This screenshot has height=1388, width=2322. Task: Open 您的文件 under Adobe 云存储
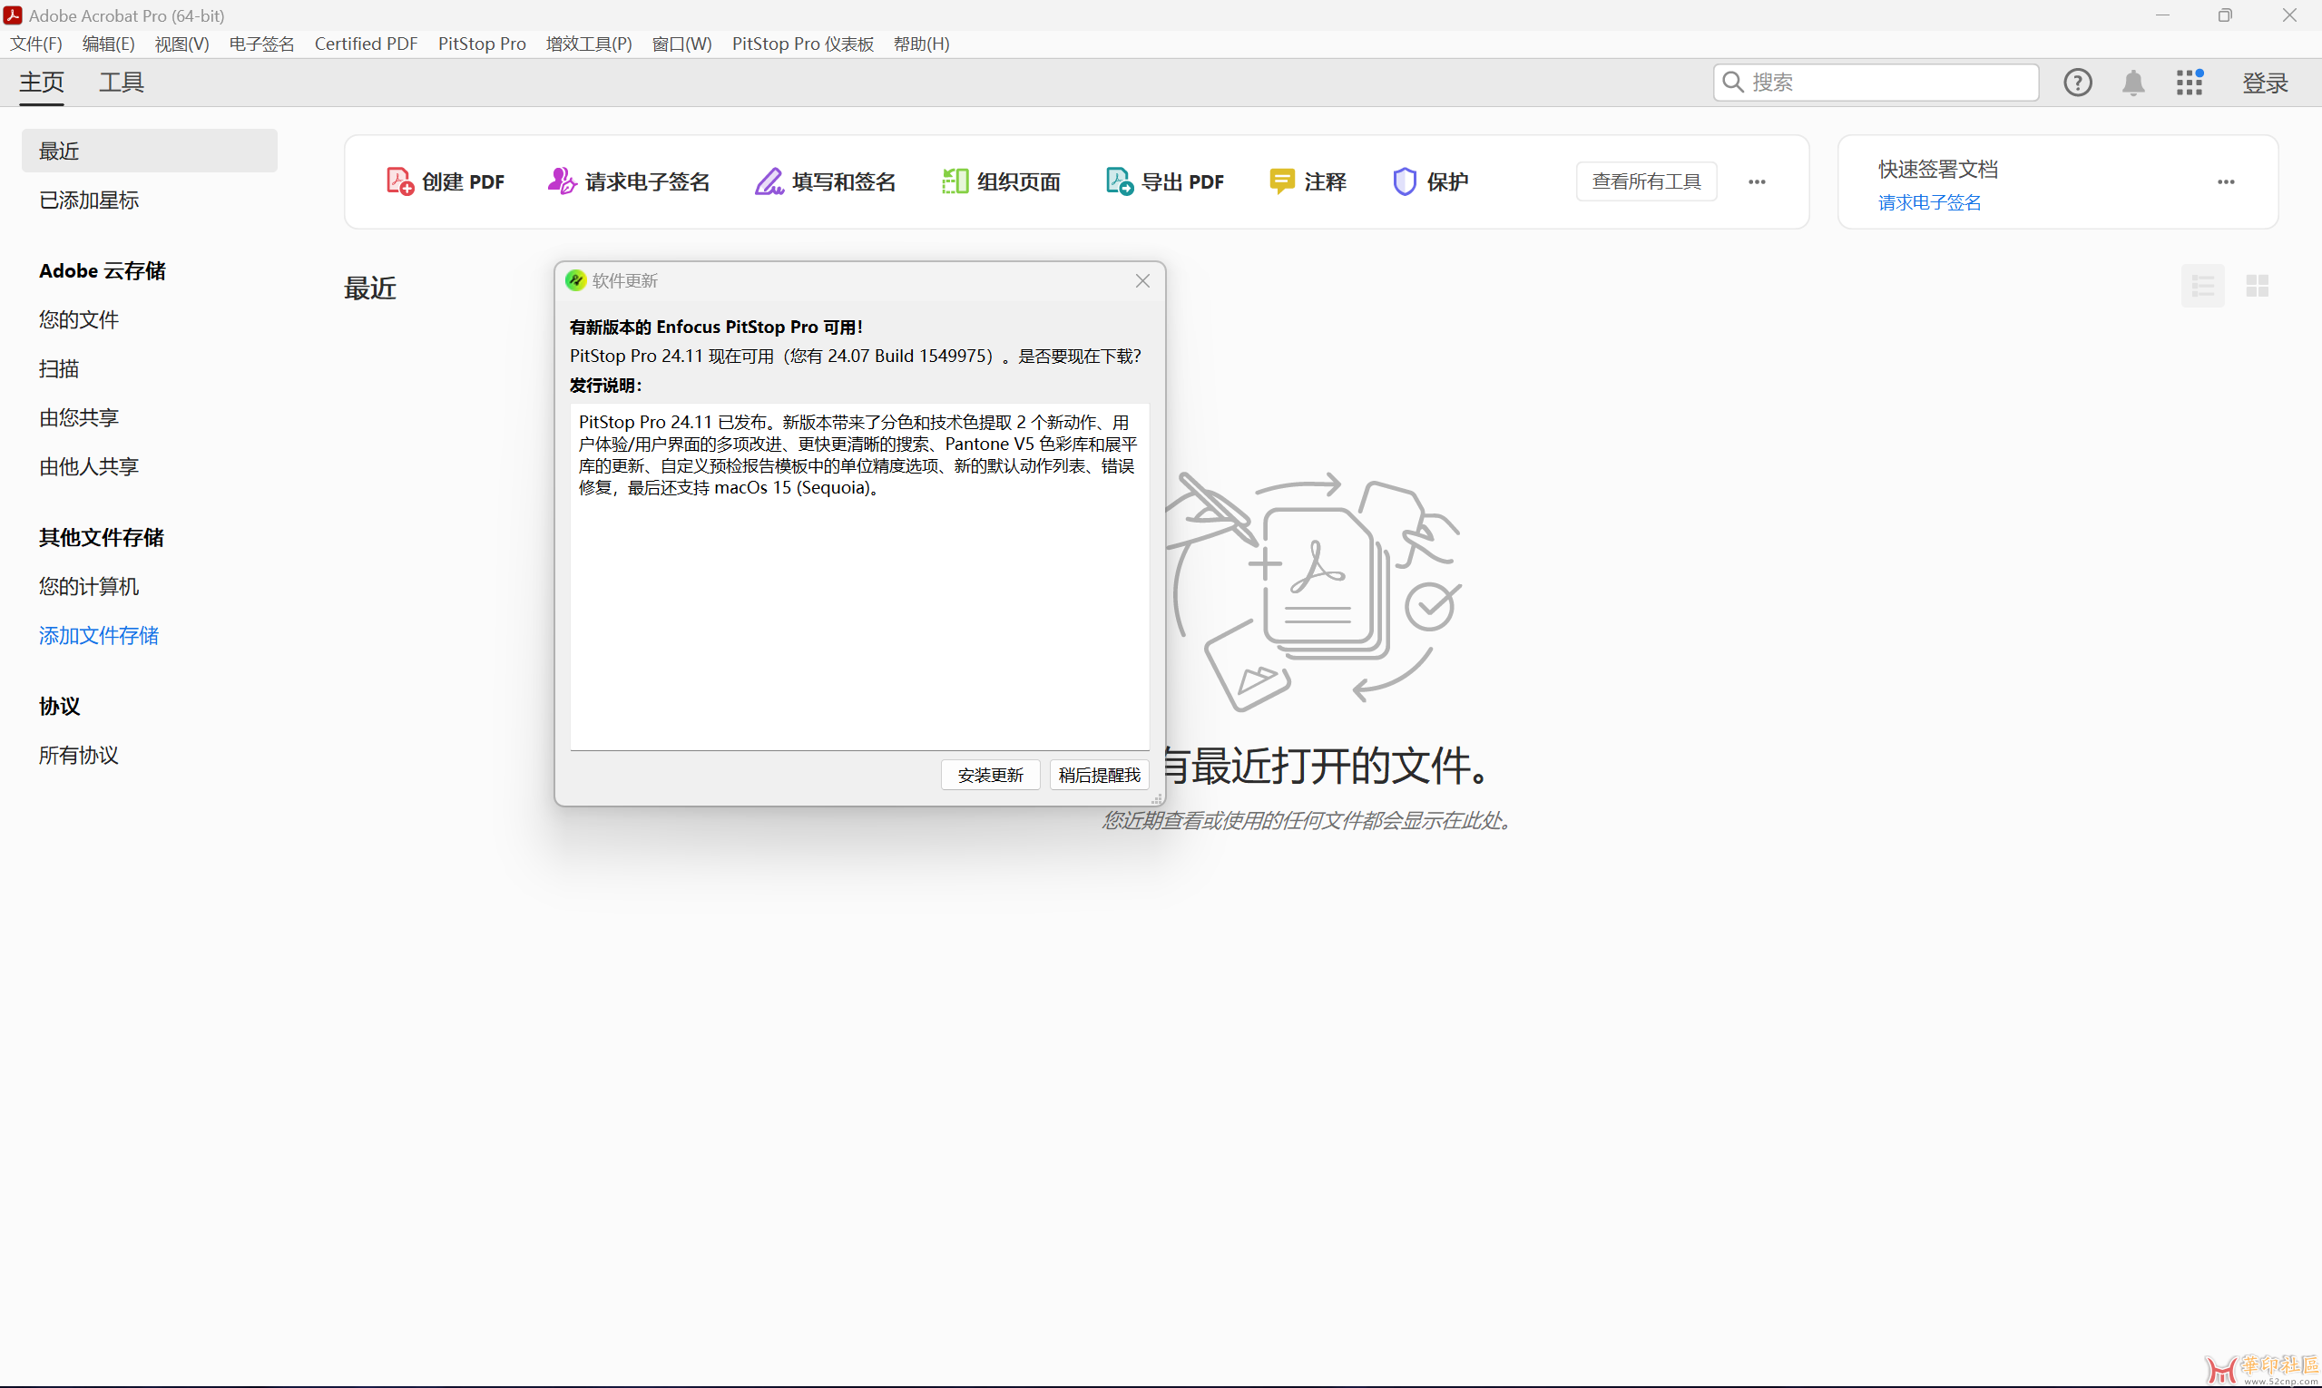[79, 319]
